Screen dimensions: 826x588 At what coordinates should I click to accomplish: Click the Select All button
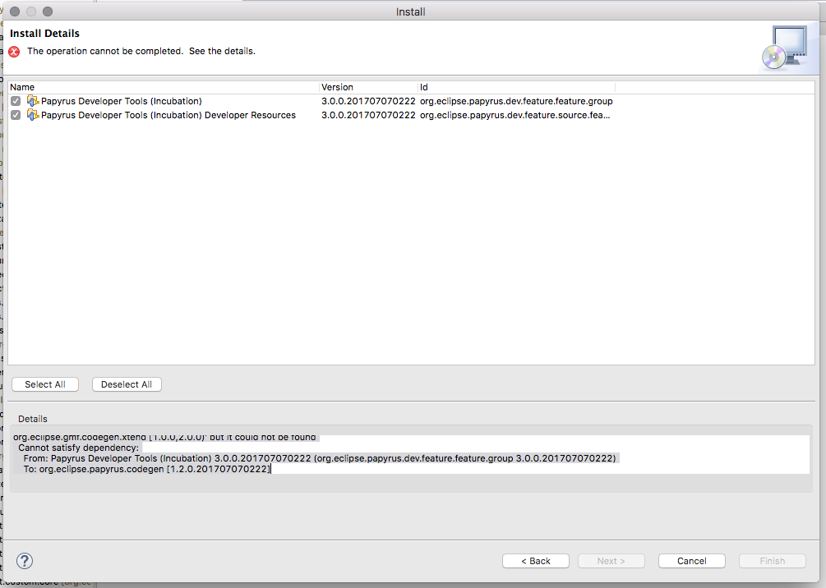pos(45,384)
